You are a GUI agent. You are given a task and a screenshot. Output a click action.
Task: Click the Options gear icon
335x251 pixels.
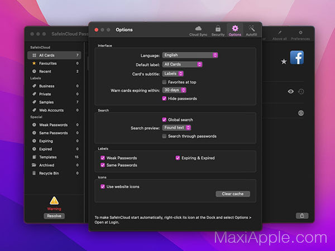(235, 28)
